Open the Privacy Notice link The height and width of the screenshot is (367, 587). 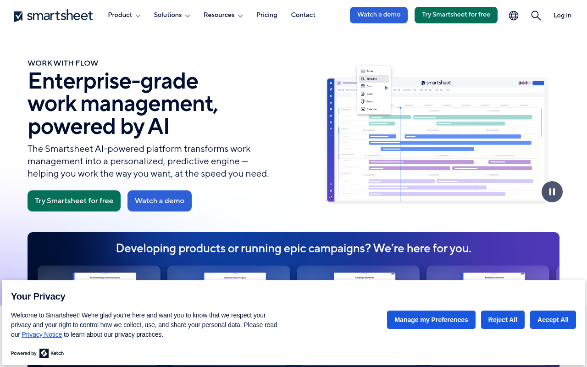coord(42,334)
